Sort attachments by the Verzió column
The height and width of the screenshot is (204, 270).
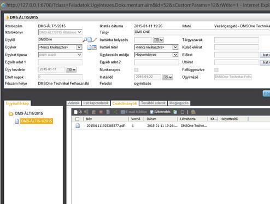[136, 119]
